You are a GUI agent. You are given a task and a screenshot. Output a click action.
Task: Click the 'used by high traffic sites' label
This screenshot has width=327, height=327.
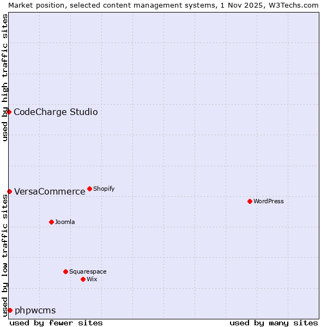[x=4, y=77]
